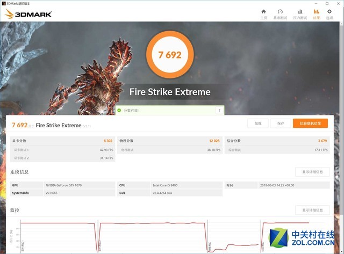Click the orange compare online results button
344x254 pixels.
coord(310,124)
